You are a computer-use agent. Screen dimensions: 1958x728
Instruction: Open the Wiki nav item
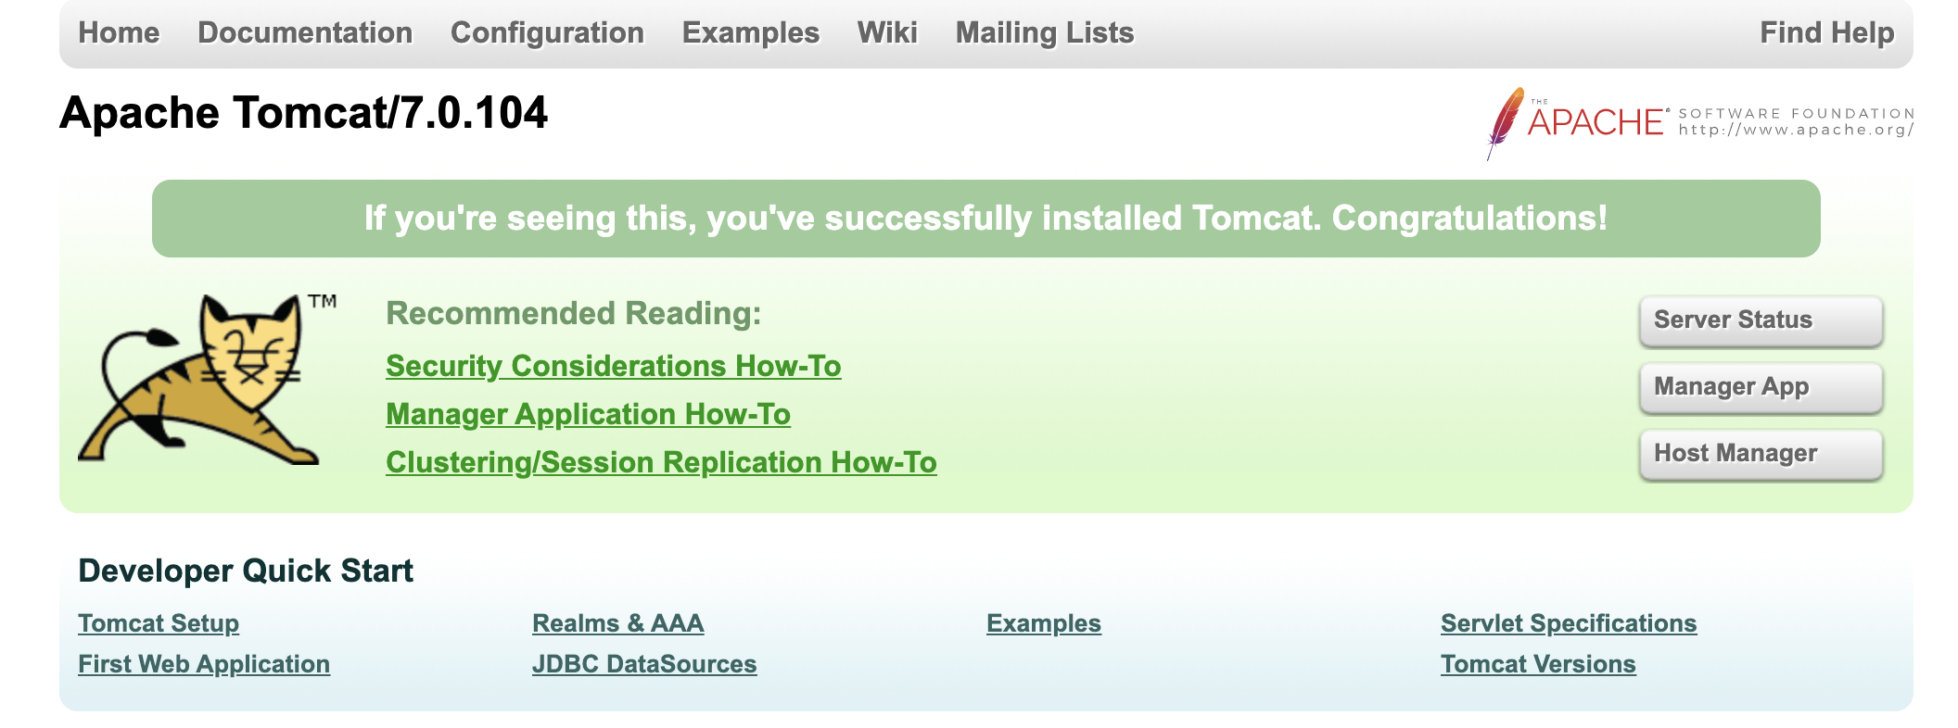click(x=887, y=32)
